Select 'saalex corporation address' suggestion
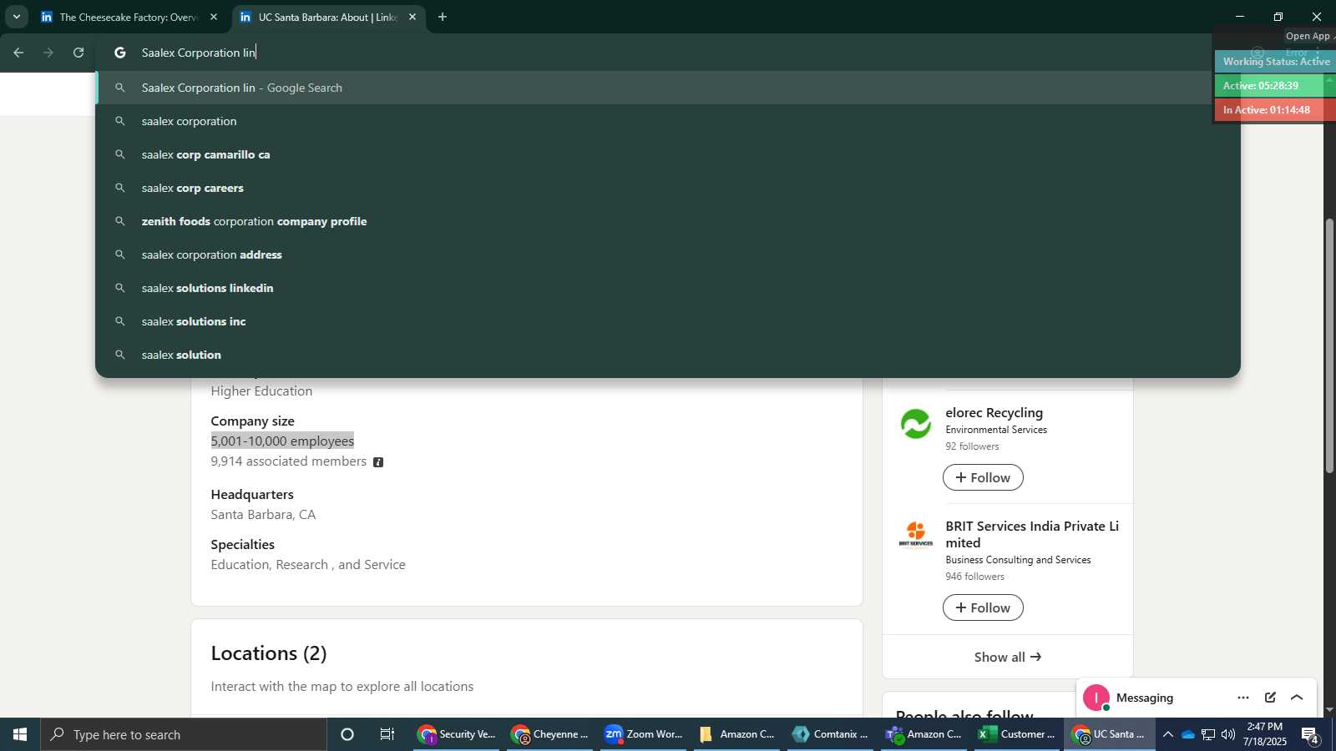The height and width of the screenshot is (751, 1336). pos(668,255)
